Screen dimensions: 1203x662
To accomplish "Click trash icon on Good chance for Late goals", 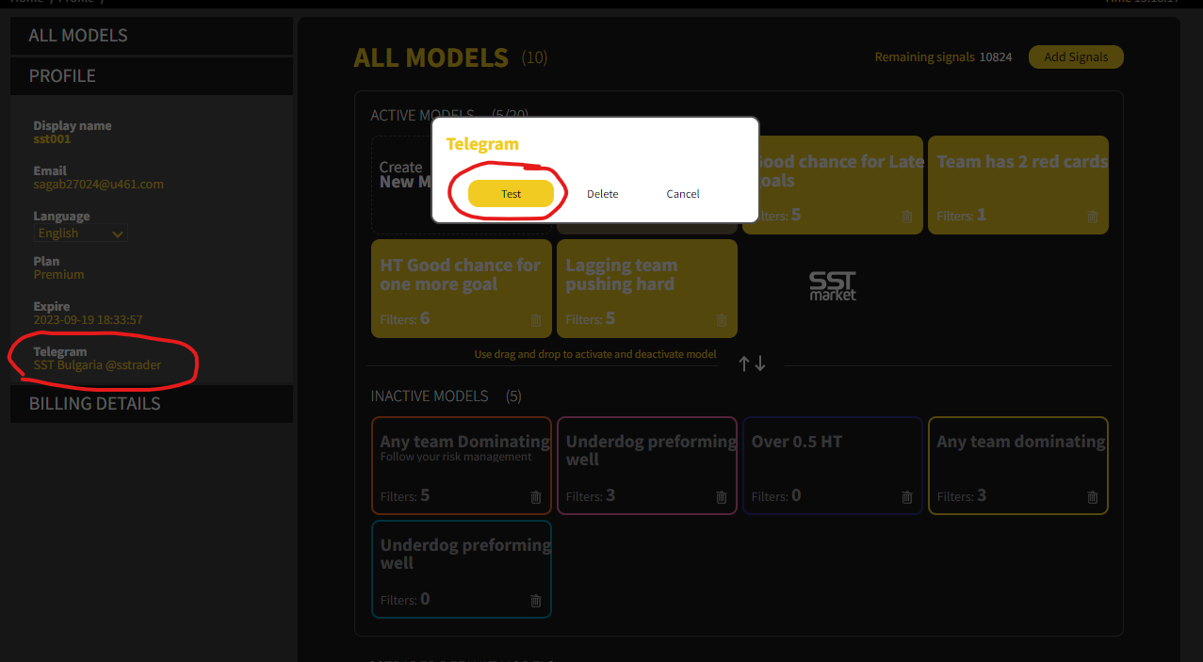I will point(906,217).
